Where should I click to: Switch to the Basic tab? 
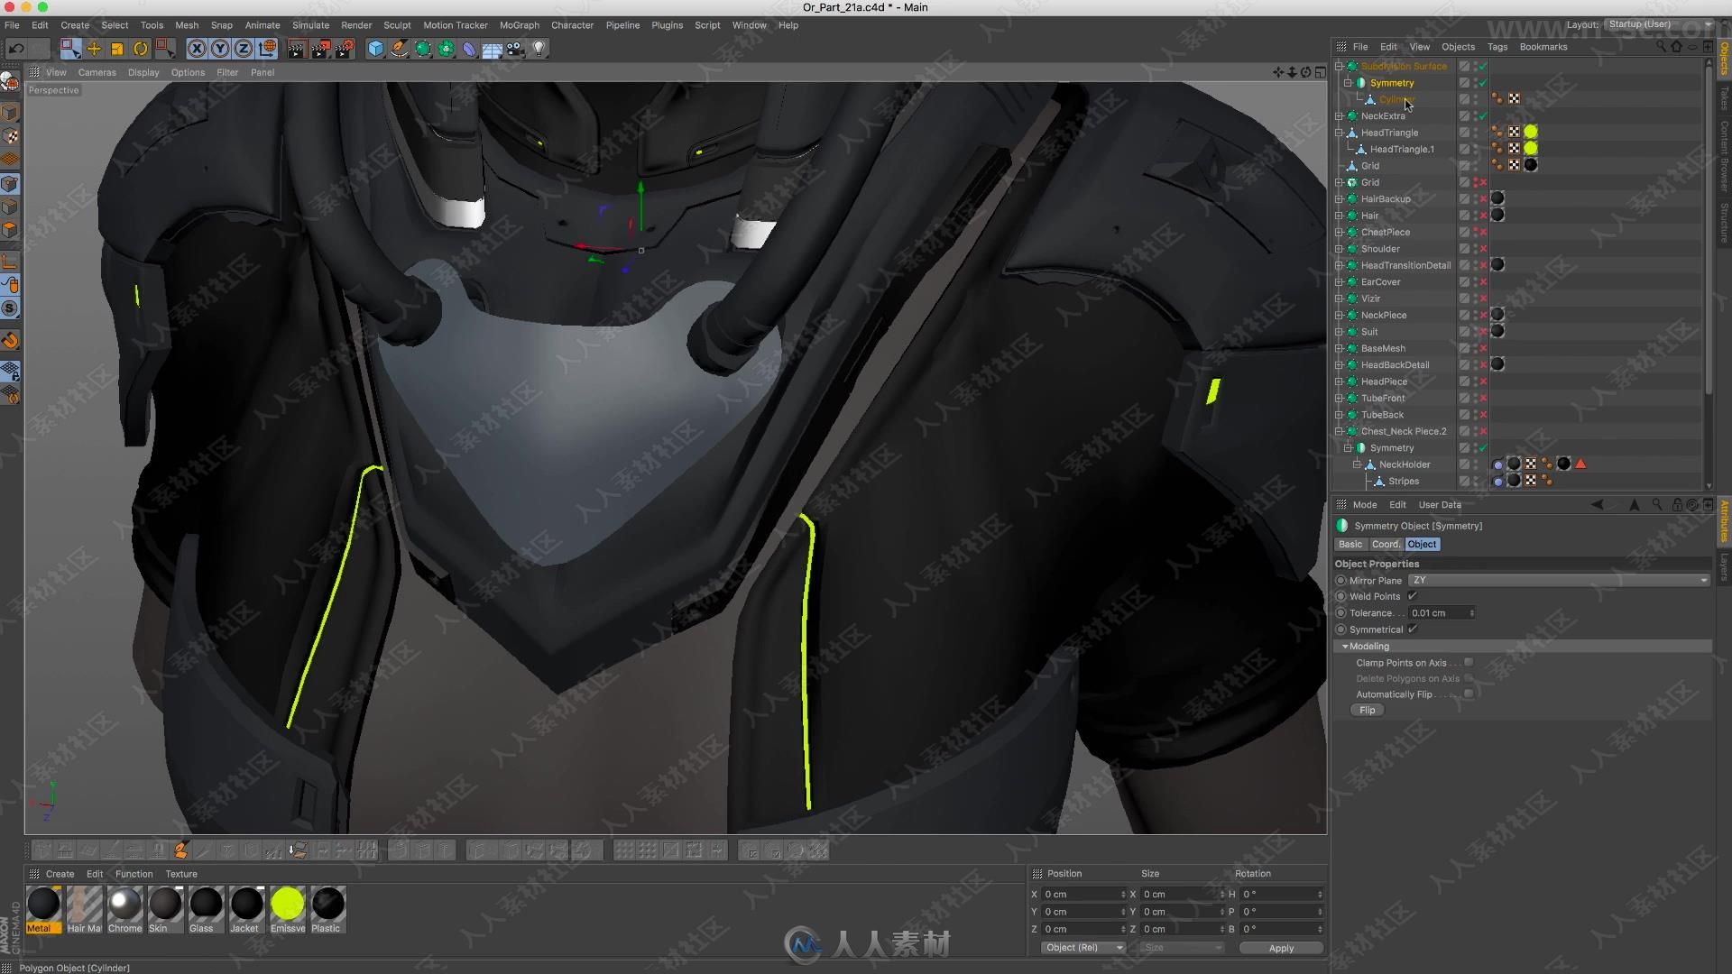1350,545
